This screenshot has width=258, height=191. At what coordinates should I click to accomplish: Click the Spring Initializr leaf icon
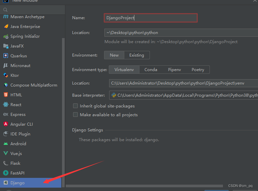6,36
